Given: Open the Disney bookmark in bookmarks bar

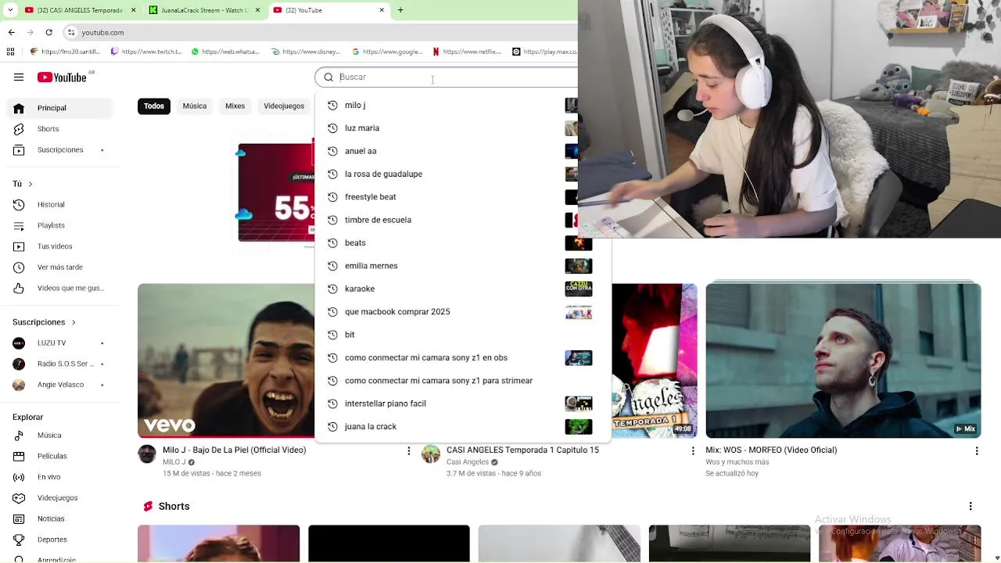Looking at the screenshot, I should point(306,52).
